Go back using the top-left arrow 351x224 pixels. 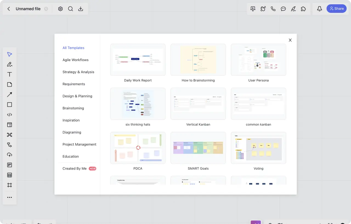click(9, 9)
